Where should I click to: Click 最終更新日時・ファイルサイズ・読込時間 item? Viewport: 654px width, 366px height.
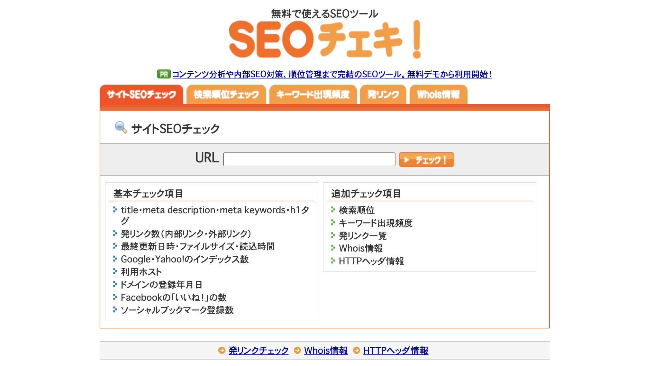coord(198,246)
